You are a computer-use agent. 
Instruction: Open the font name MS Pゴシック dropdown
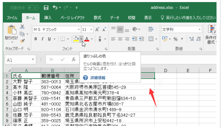point(78,30)
